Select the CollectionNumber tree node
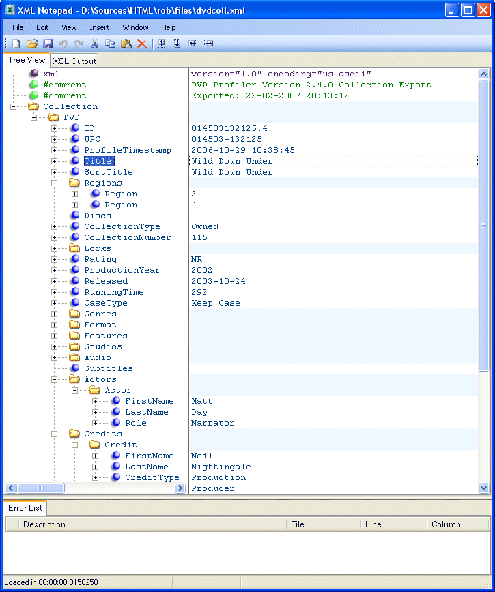 [128, 237]
